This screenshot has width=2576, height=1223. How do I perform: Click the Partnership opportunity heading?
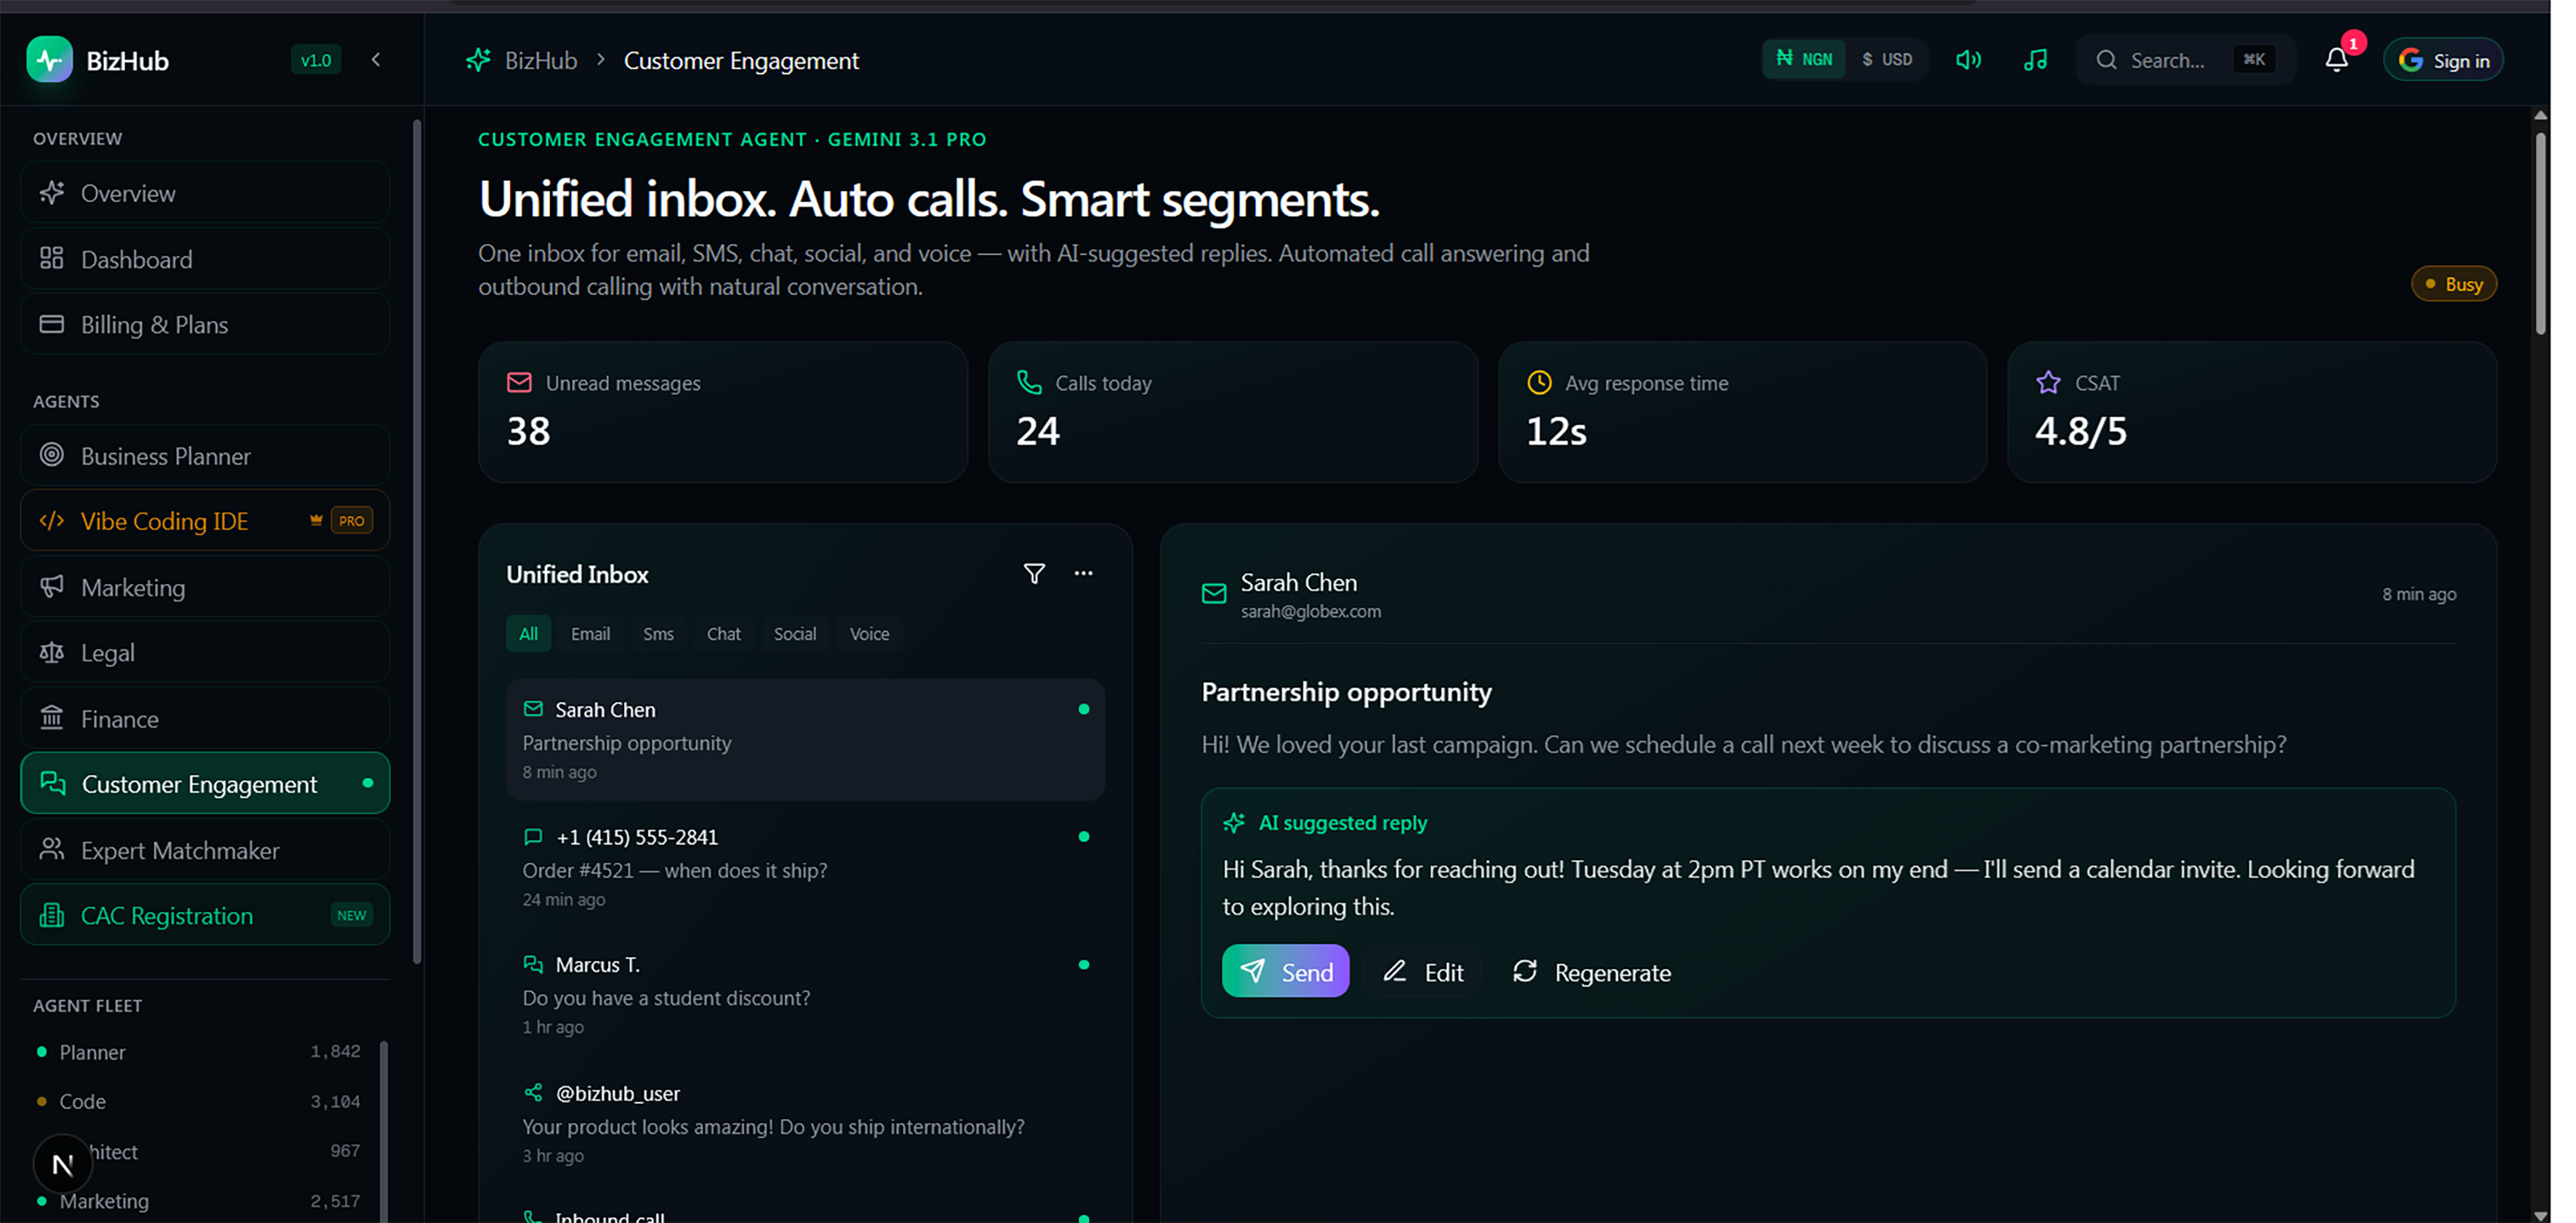point(1346,692)
